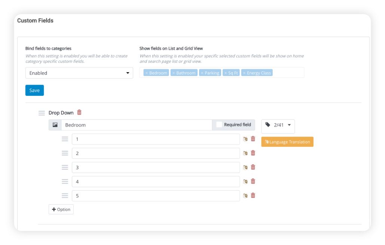
Task: Click the translation icon next to option 1
Action: click(245, 139)
